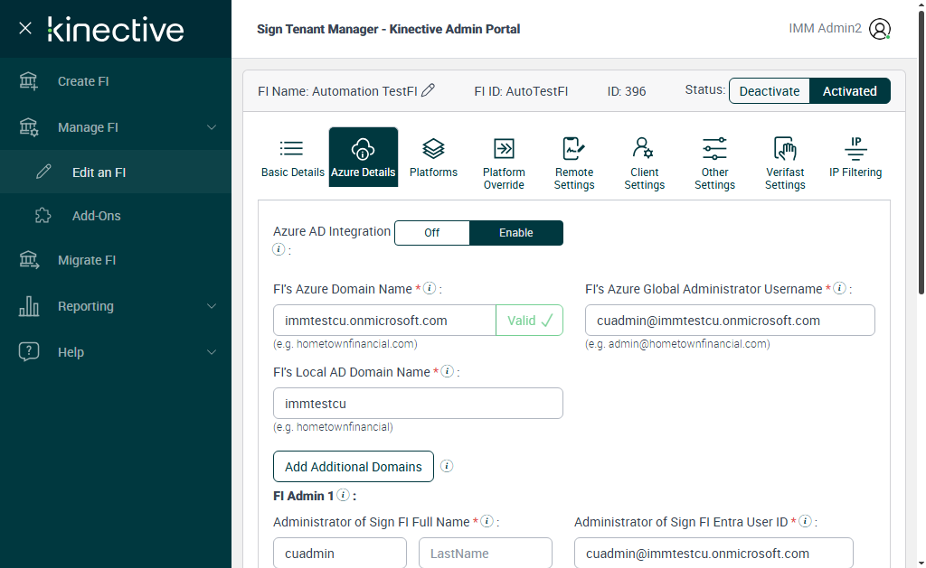Close the sidebar with the X icon

24,28
